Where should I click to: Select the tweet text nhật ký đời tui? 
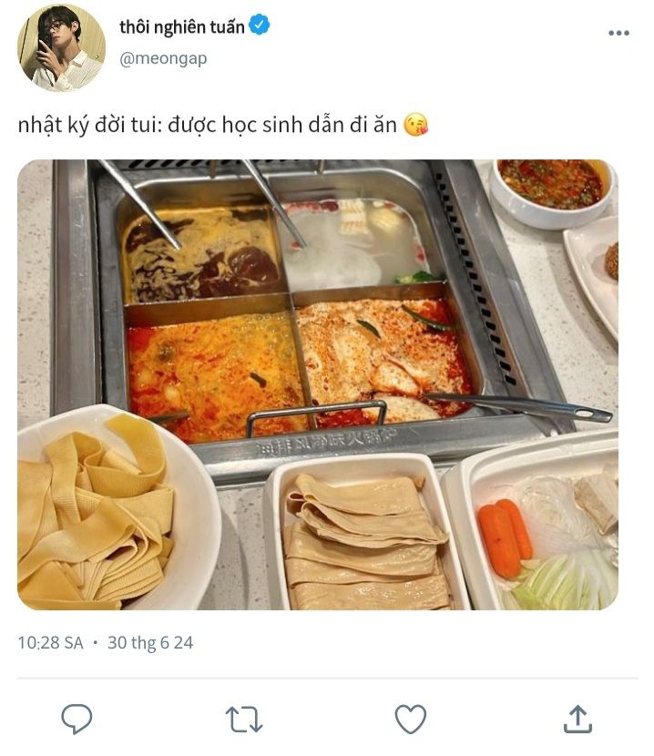(88, 126)
